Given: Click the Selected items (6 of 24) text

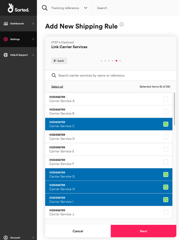Looking at the screenshot, I should 155,87.
